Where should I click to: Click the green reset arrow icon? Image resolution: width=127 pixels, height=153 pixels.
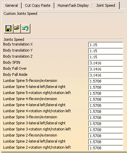point(26,28)
